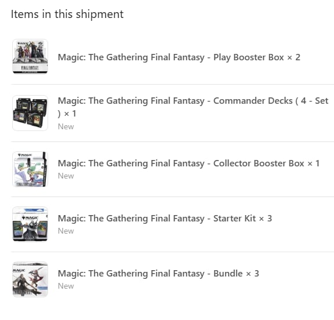The width and height of the screenshot is (334, 320).
Task: Open the Collector Booster Box thumbnail image
Action: (30, 169)
